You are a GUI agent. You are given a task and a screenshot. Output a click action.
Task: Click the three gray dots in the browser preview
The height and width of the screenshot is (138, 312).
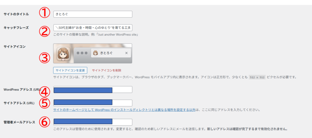(82, 53)
